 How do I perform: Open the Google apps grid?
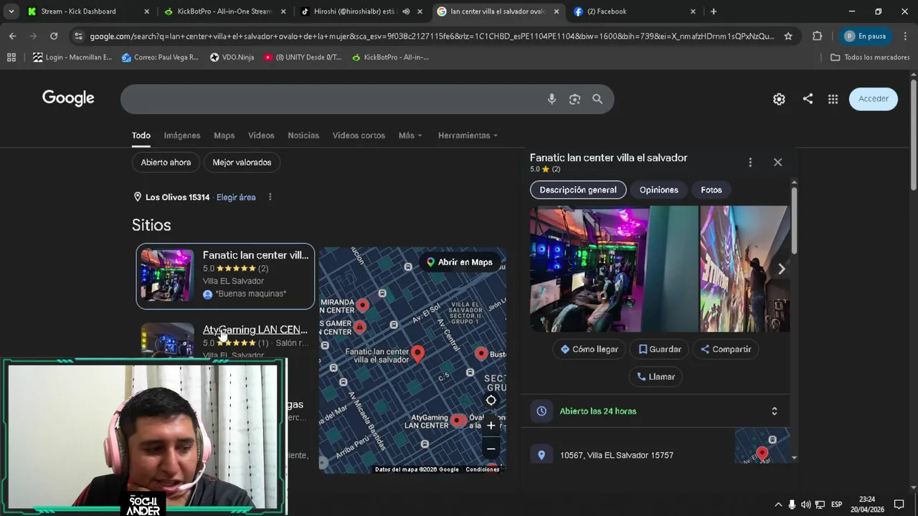click(833, 99)
